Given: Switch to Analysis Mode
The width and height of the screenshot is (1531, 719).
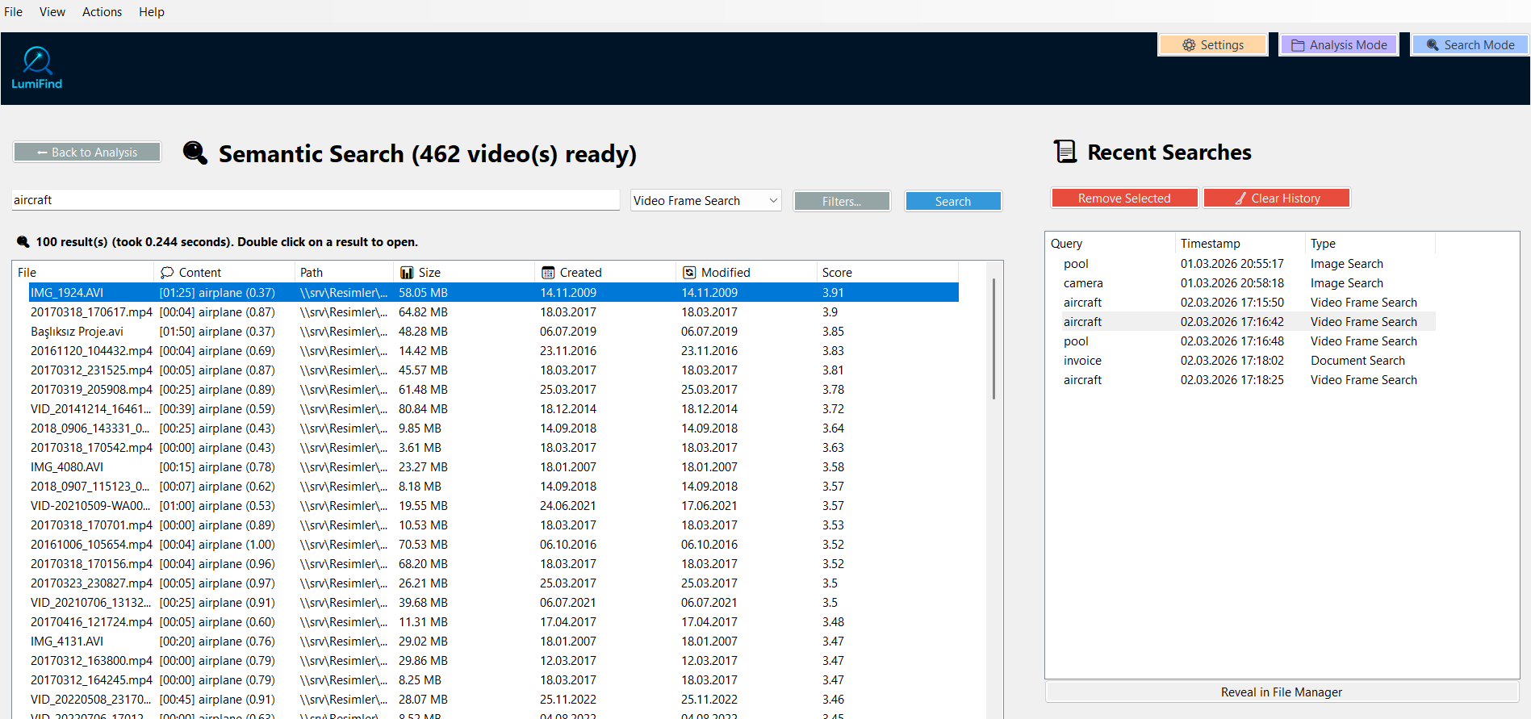Looking at the screenshot, I should (x=1339, y=45).
